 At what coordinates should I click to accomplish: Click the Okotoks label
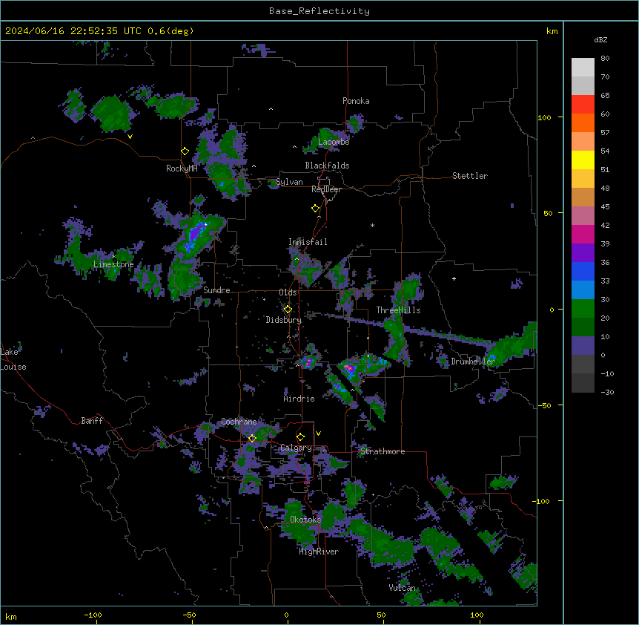[x=305, y=520]
